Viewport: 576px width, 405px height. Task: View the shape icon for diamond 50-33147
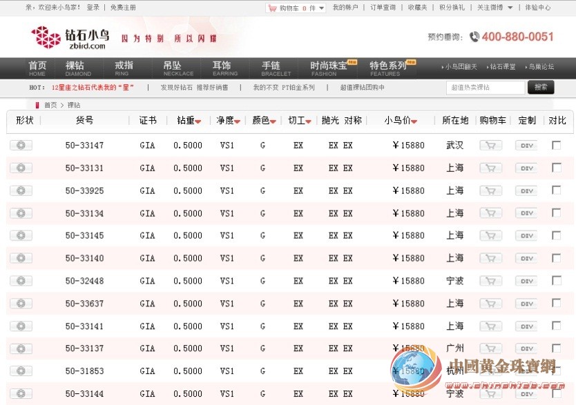pyautogui.click(x=20, y=145)
